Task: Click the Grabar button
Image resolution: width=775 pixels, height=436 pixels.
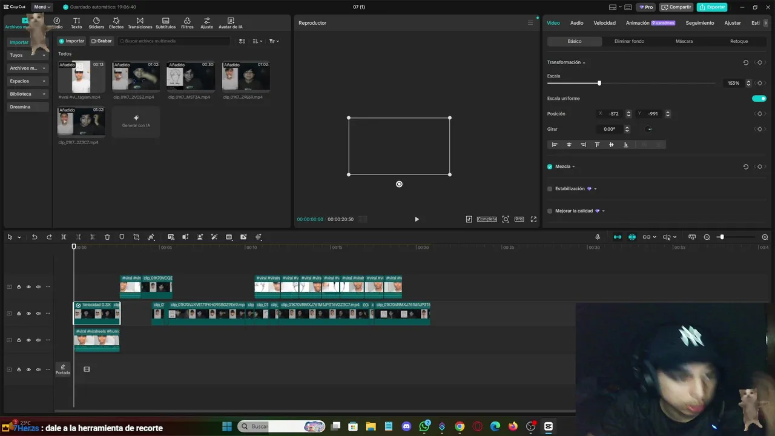Action: [x=101, y=41]
